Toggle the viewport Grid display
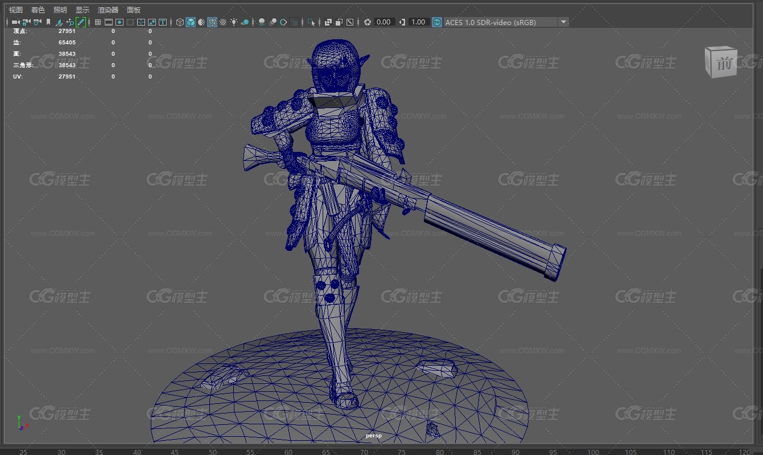The image size is (763, 455). tap(98, 22)
